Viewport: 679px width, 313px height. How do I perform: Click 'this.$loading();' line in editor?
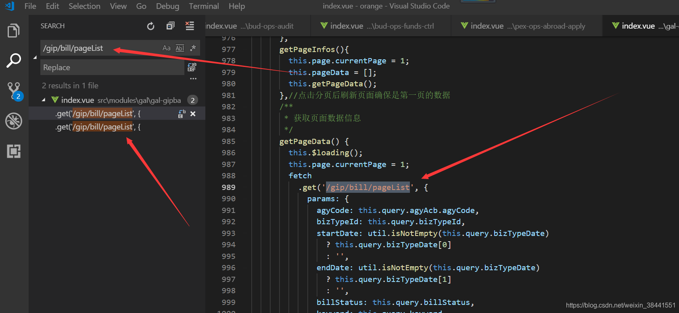[326, 153]
